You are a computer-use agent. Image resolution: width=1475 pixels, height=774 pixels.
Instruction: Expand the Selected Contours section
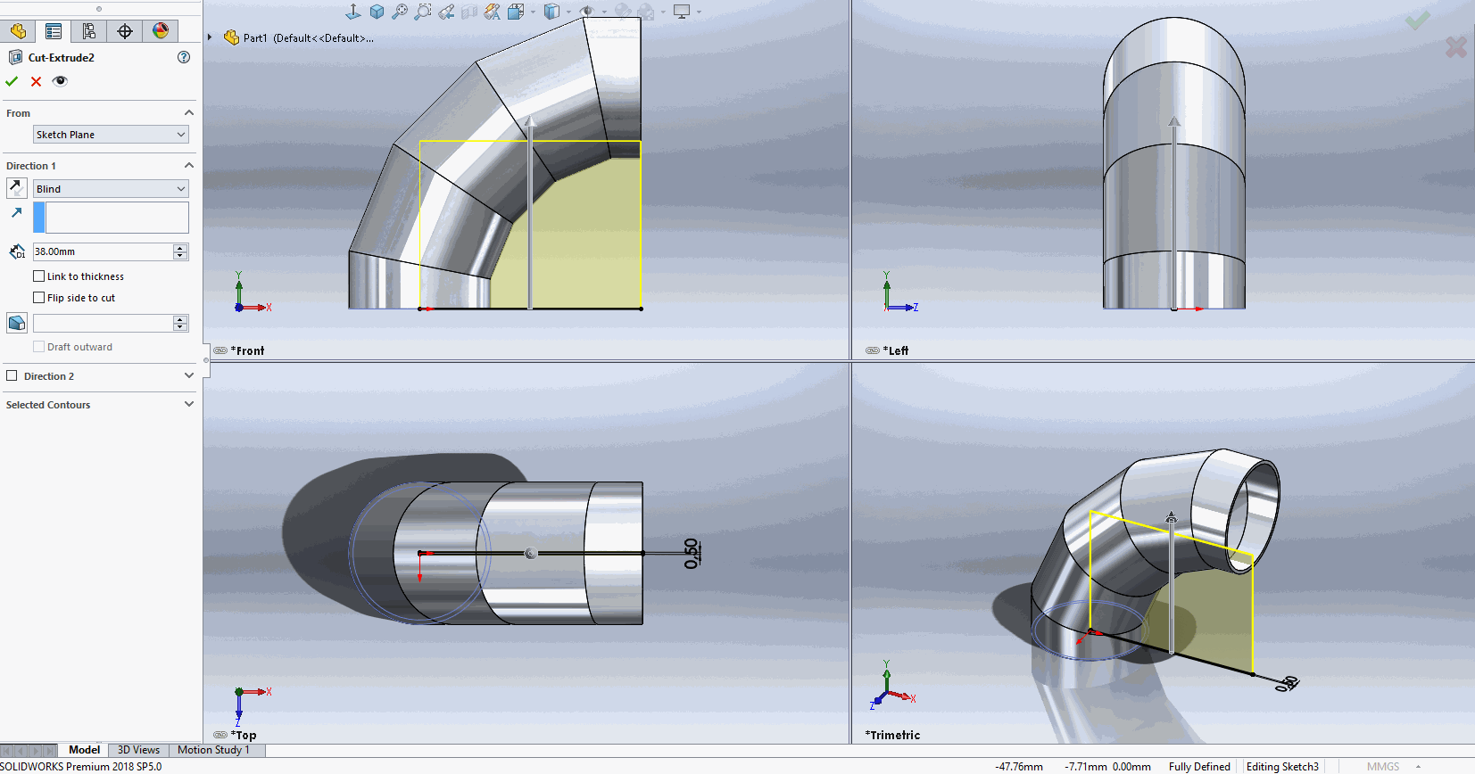click(188, 404)
